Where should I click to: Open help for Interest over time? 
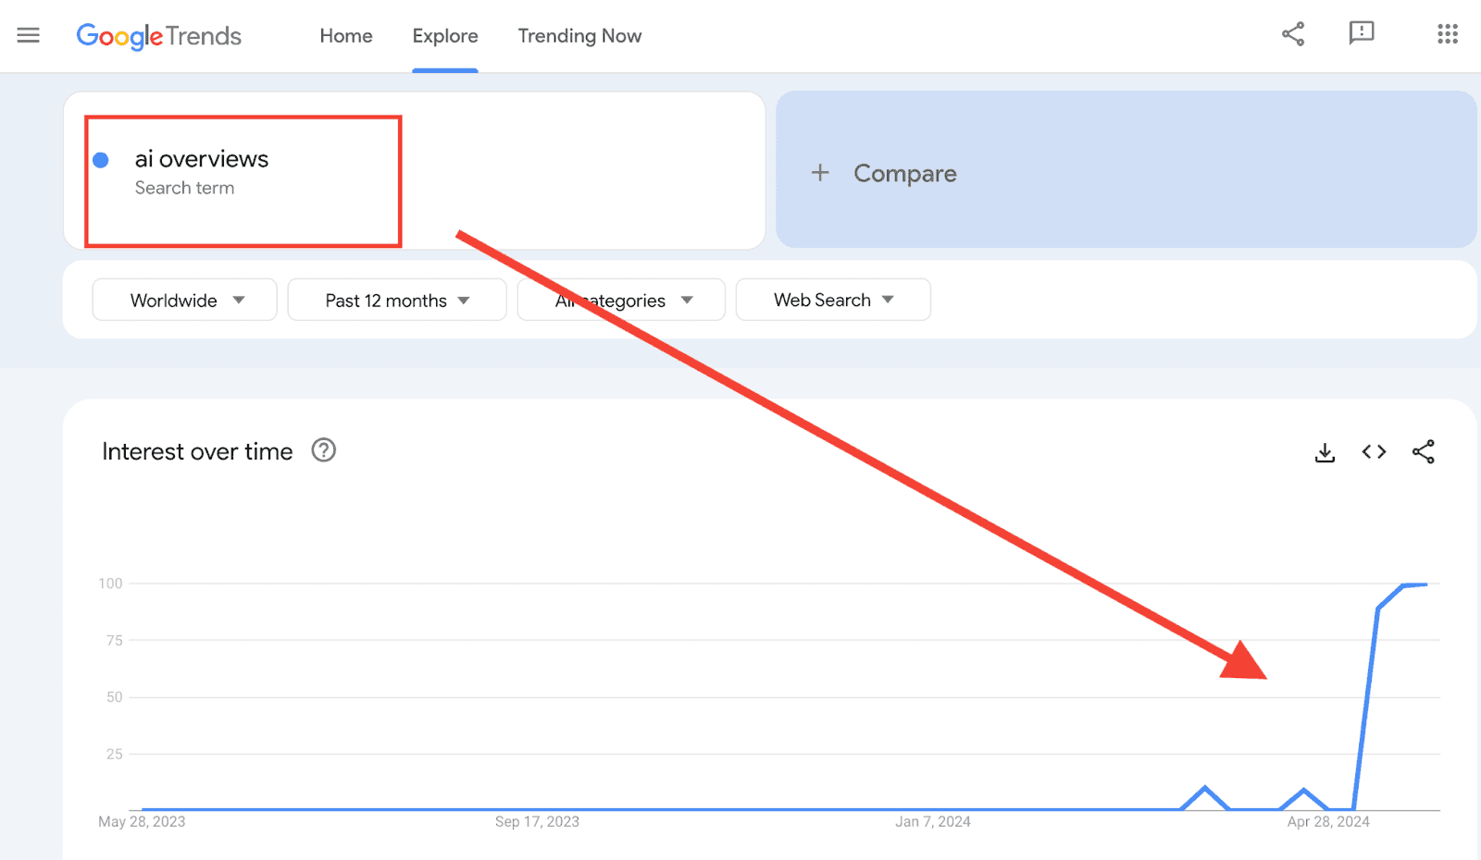pyautogui.click(x=323, y=450)
